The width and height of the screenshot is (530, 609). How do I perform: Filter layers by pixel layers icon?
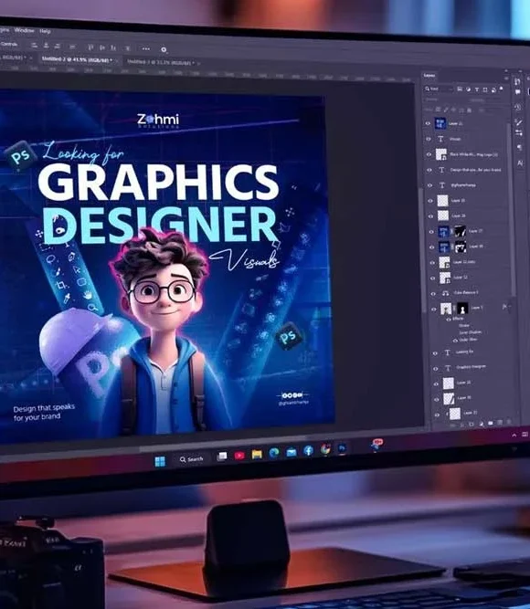460,89
